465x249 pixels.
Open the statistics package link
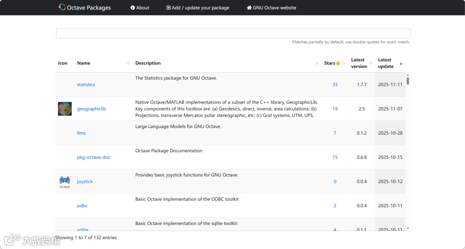pyautogui.click(x=86, y=85)
